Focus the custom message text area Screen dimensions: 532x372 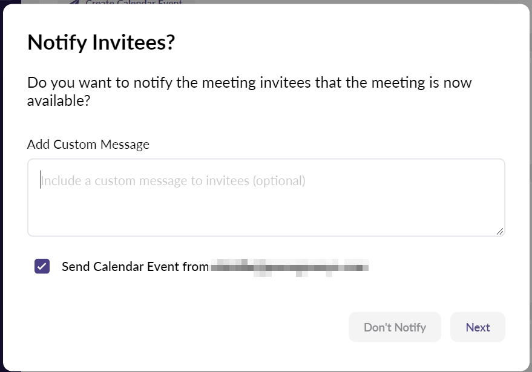coord(266,206)
